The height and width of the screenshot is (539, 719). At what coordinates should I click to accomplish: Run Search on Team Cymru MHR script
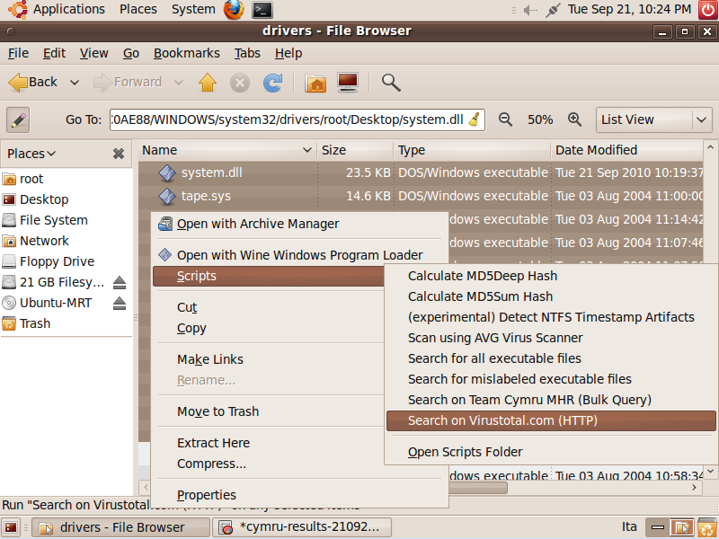[x=551, y=400]
